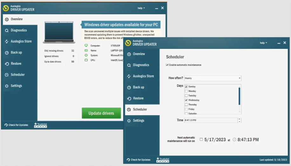Check the Friday checkbox
This screenshot has width=291, height=166.
(x=186, y=109)
